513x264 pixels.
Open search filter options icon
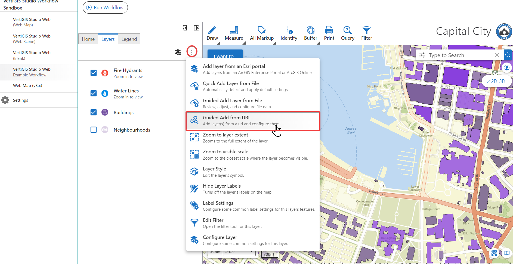[x=422, y=55]
